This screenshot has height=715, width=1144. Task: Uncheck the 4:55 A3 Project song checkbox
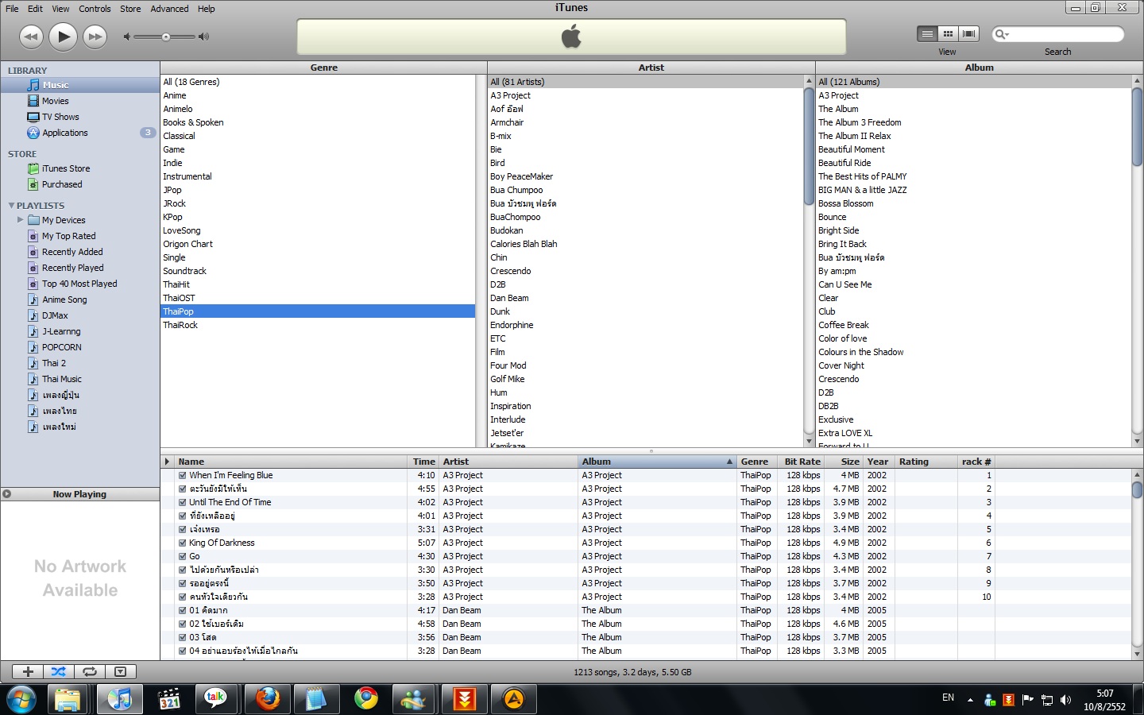[183, 489]
